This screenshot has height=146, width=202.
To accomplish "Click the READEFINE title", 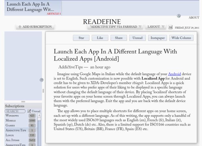I will click(x=102, y=21).
